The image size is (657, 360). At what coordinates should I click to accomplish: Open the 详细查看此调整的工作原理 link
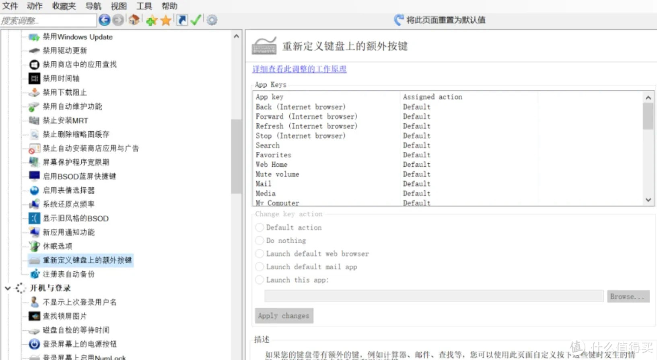click(299, 69)
